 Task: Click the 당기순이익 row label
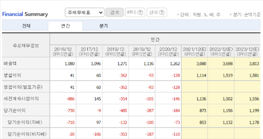coord(14,111)
